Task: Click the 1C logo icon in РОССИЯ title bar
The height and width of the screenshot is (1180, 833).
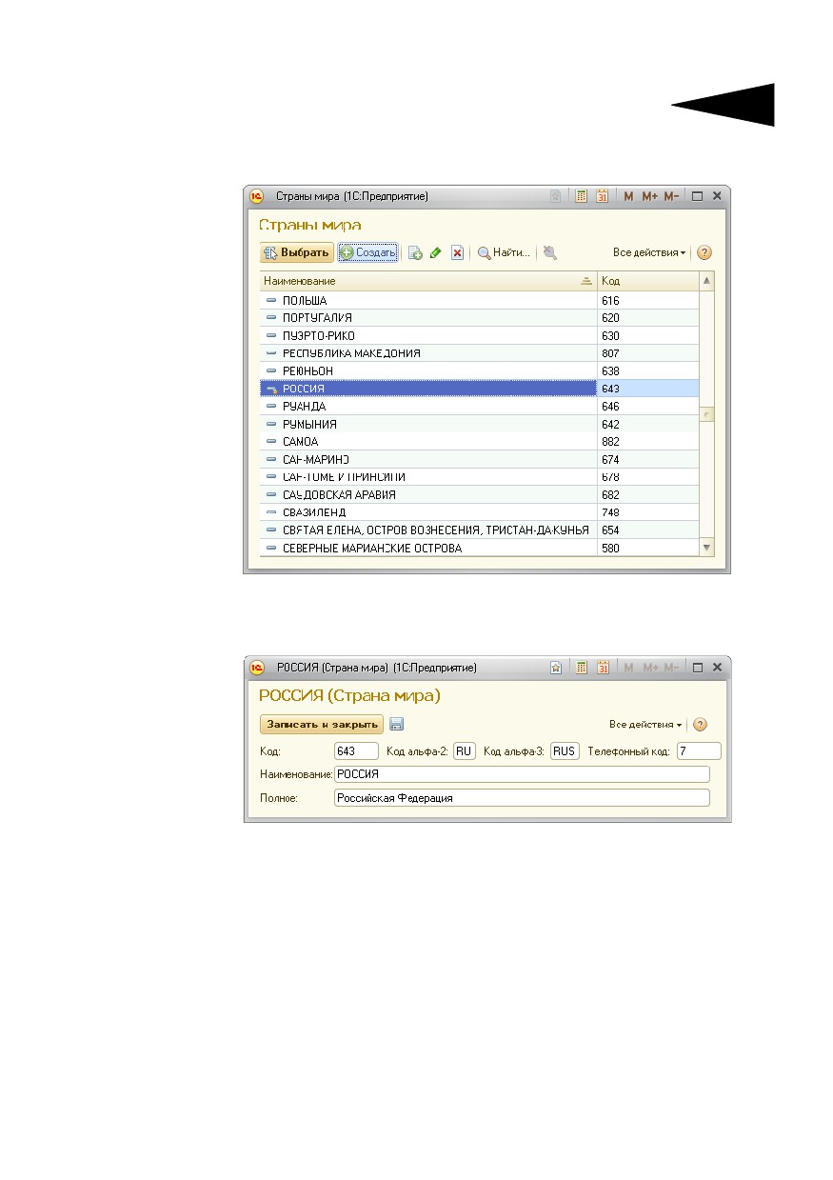Action: click(x=256, y=668)
